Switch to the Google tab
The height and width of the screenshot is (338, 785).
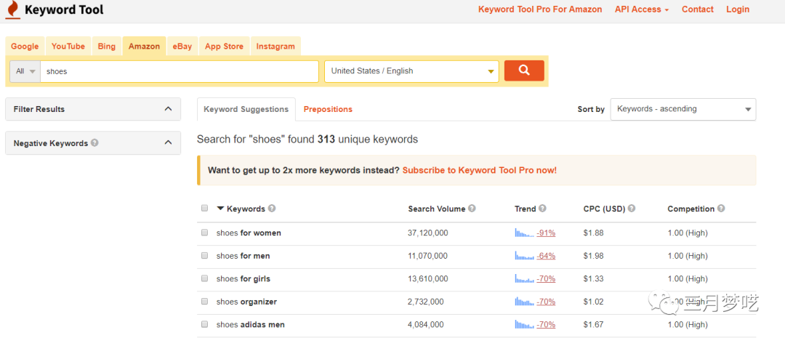[25, 46]
